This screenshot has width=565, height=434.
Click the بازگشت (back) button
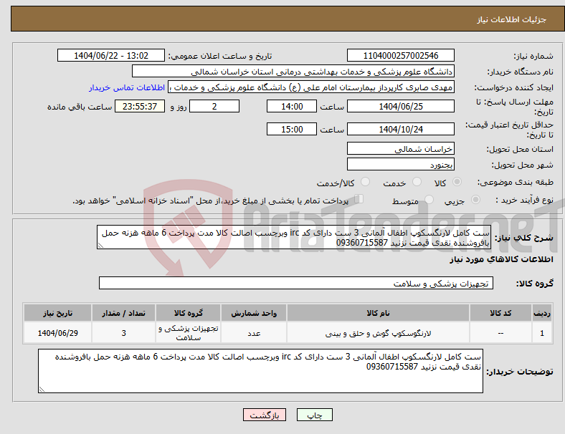coord(265,415)
